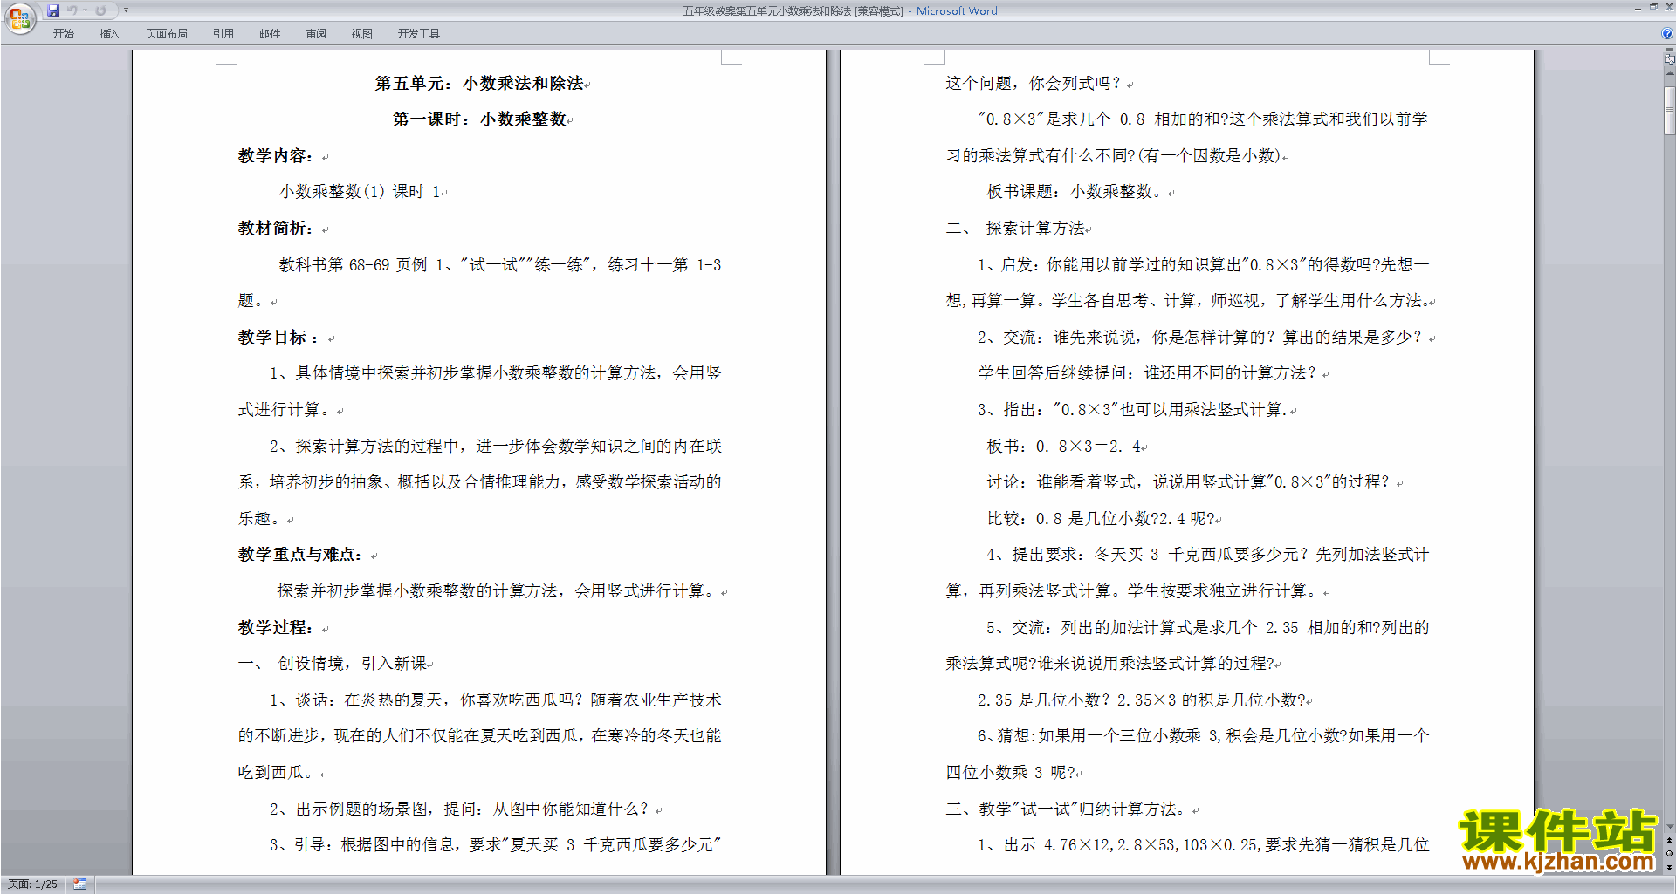Screen dimensions: 1676x894
Task: Open the 引用 ribbon tab
Action: coord(223,33)
